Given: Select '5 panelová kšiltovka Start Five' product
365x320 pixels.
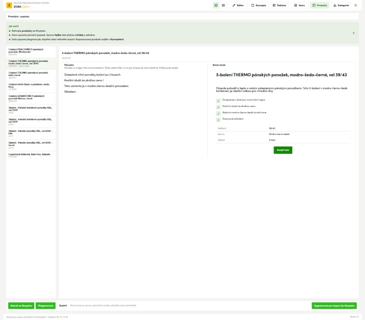Looking at the screenshot, I should point(31,155).
